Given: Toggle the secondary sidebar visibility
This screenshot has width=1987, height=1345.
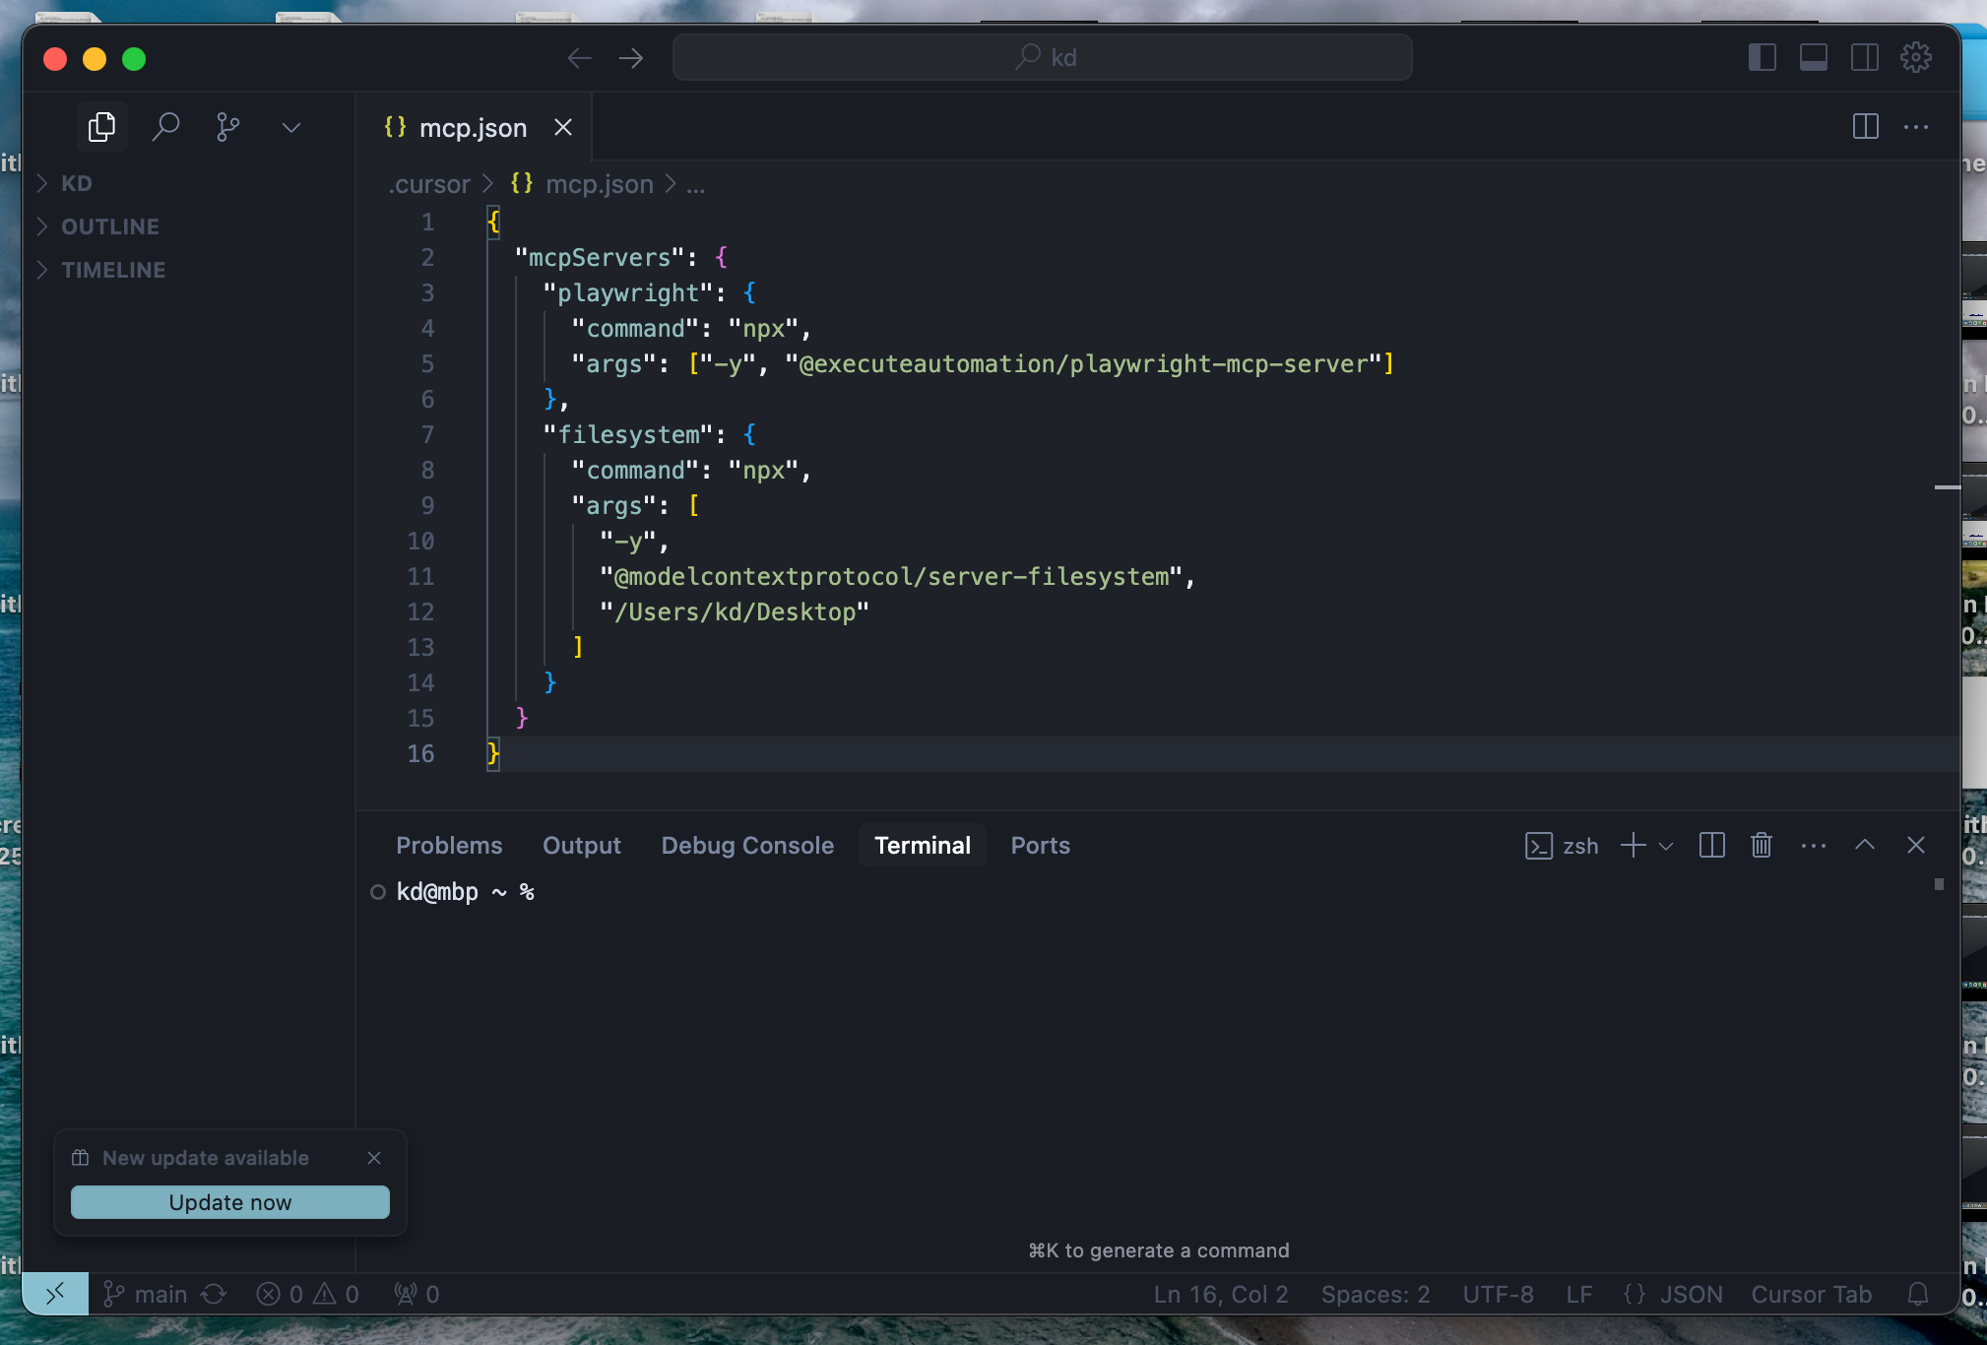Looking at the screenshot, I should (1866, 57).
